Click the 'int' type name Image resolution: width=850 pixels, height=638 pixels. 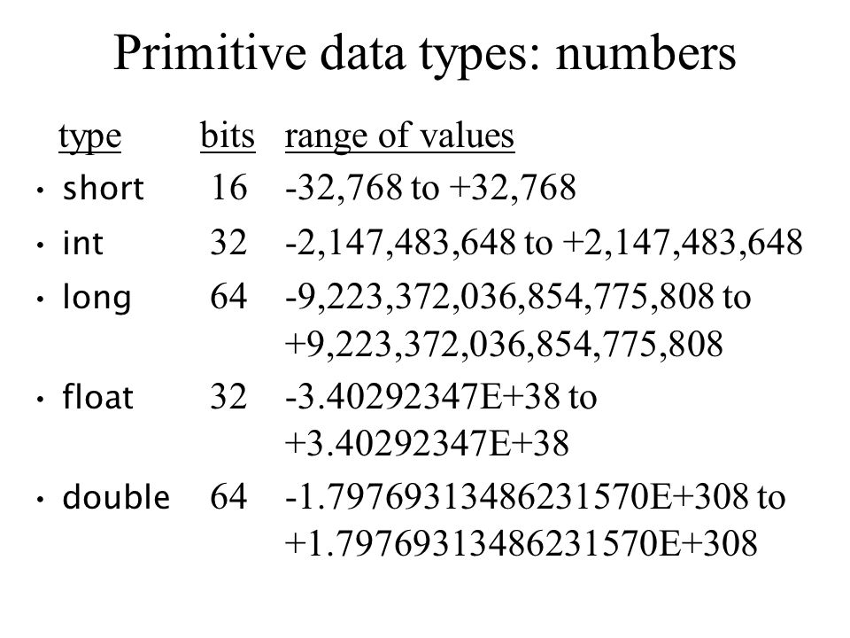pyautogui.click(x=82, y=243)
